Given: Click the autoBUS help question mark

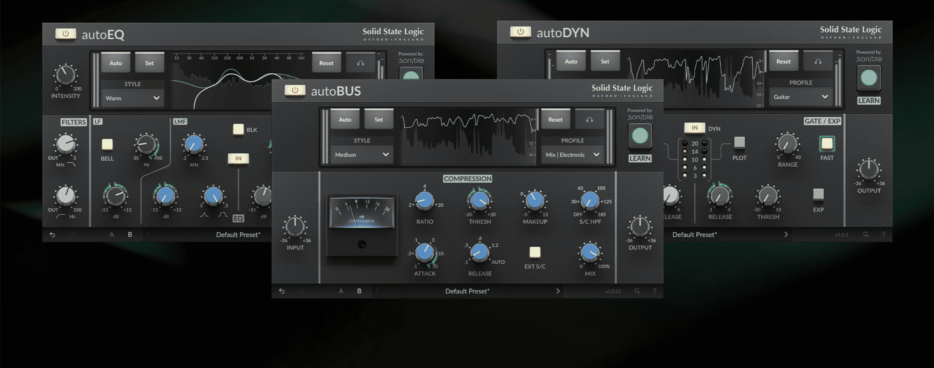Looking at the screenshot, I should (x=654, y=291).
